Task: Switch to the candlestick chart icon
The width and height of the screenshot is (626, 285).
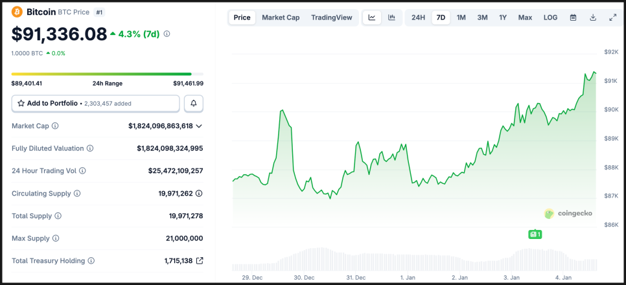Action: [x=391, y=17]
